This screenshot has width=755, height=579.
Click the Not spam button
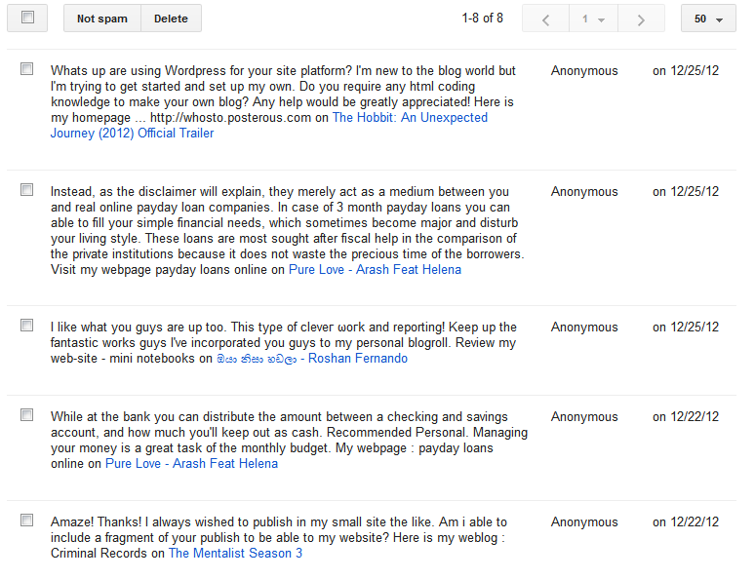pyautogui.click(x=102, y=19)
